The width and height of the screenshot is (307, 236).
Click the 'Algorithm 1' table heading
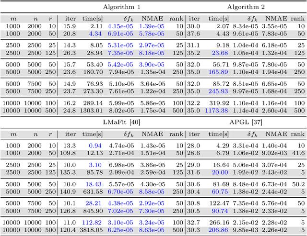[121, 7]
